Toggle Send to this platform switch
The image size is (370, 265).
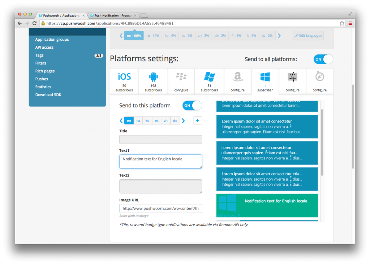tap(192, 106)
